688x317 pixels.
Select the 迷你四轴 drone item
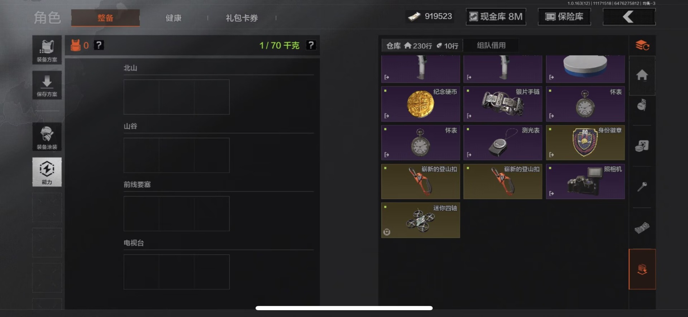421,220
